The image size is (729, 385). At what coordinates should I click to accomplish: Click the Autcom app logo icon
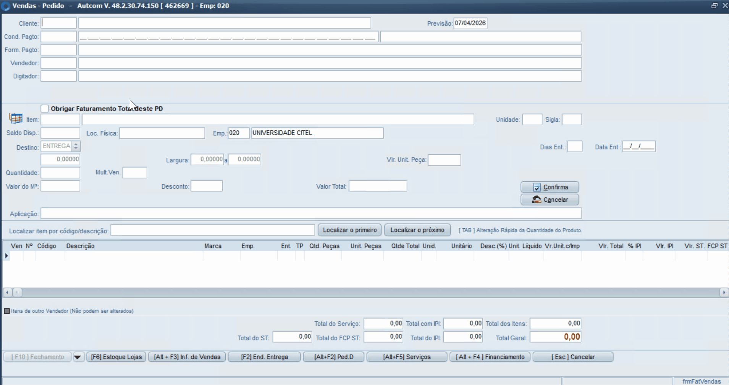pos(6,6)
